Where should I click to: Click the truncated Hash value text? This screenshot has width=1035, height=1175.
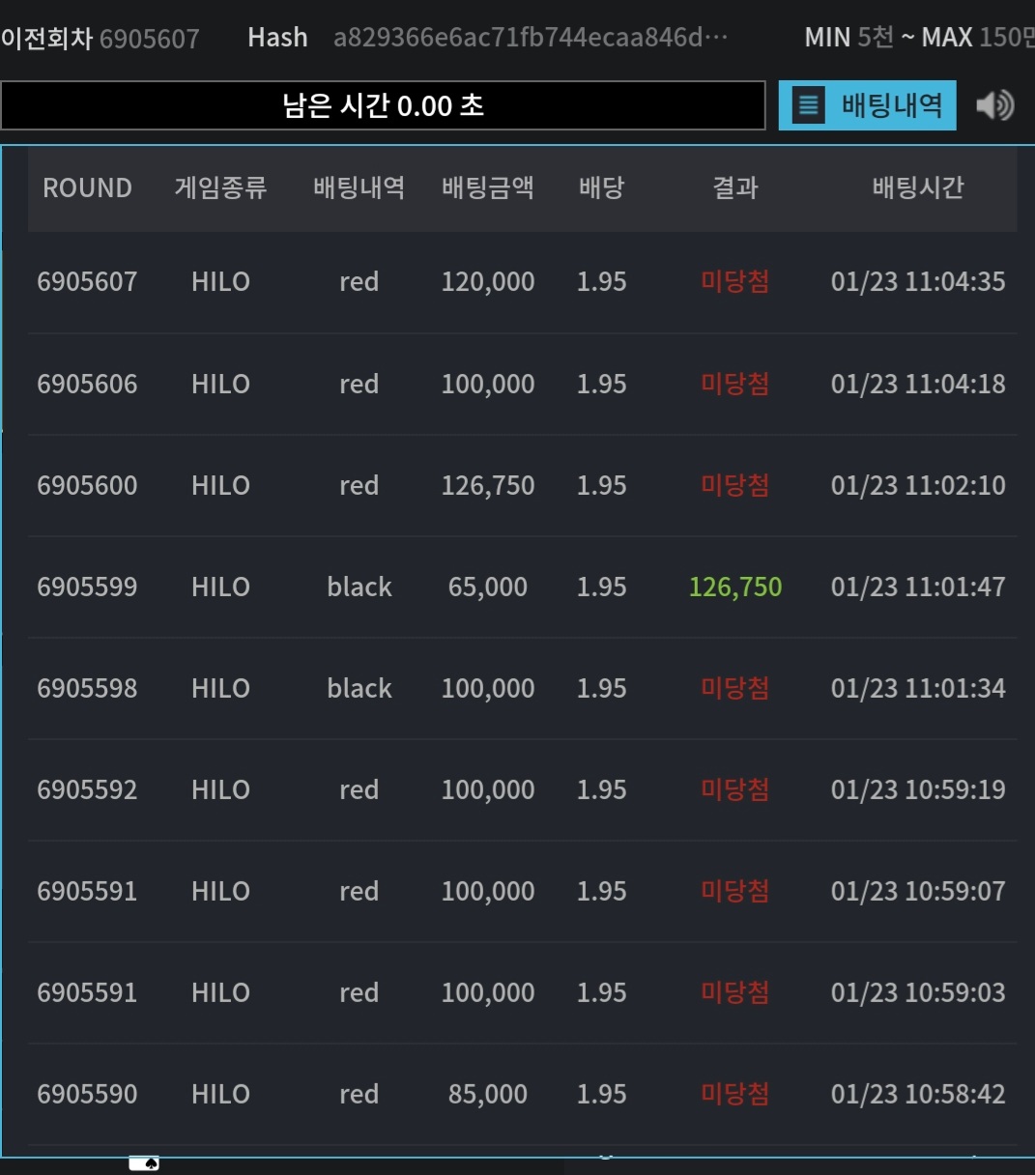pos(531,38)
